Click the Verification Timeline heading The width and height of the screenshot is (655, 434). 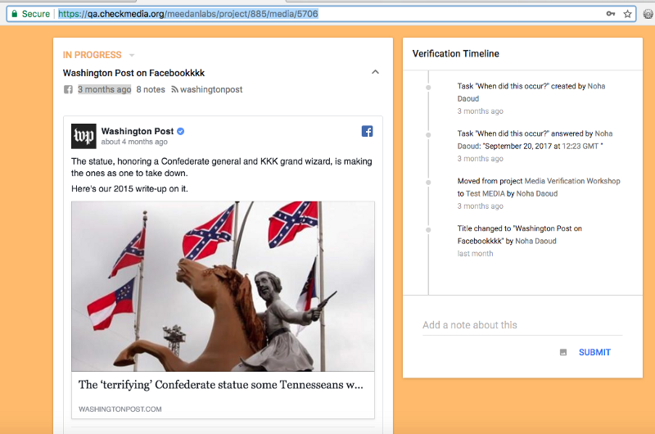pos(456,53)
